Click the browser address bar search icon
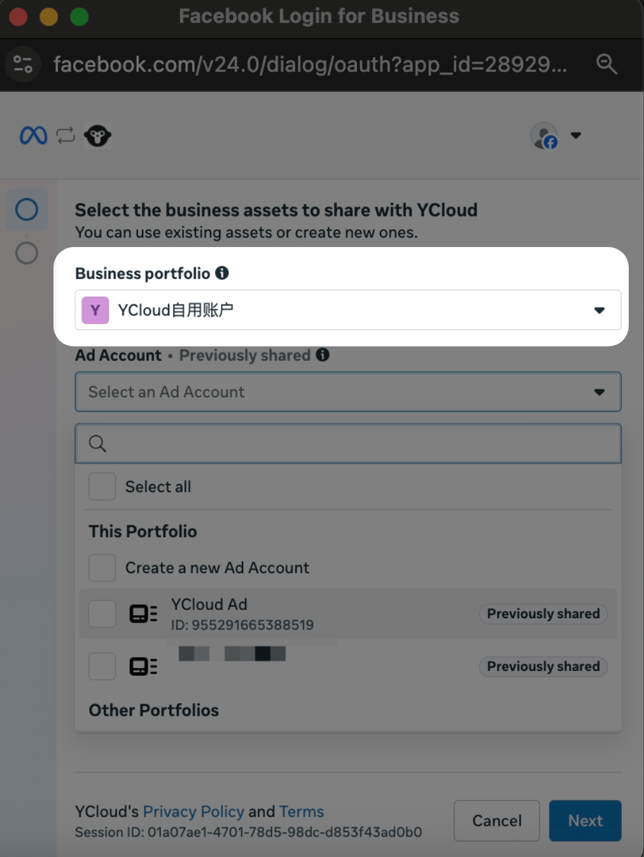 pos(606,64)
